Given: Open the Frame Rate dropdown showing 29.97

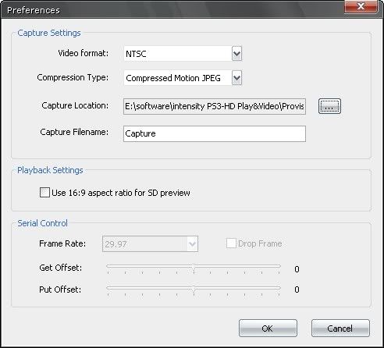Looking at the screenshot, I should pos(150,244).
